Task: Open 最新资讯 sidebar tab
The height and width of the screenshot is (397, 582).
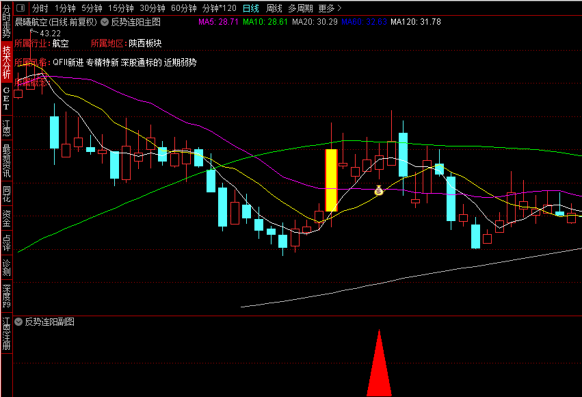Action: tap(6, 160)
